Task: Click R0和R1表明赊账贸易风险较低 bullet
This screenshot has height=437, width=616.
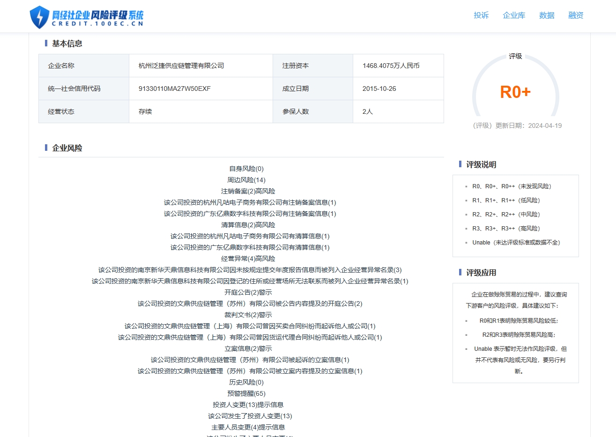Action: click(519, 321)
